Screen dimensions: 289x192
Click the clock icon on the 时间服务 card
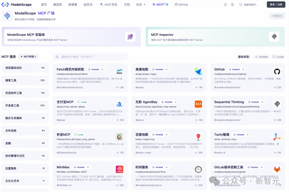tap(198, 169)
